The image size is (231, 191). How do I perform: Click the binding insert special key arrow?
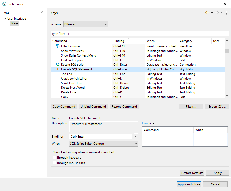pyautogui.click(x=136, y=136)
